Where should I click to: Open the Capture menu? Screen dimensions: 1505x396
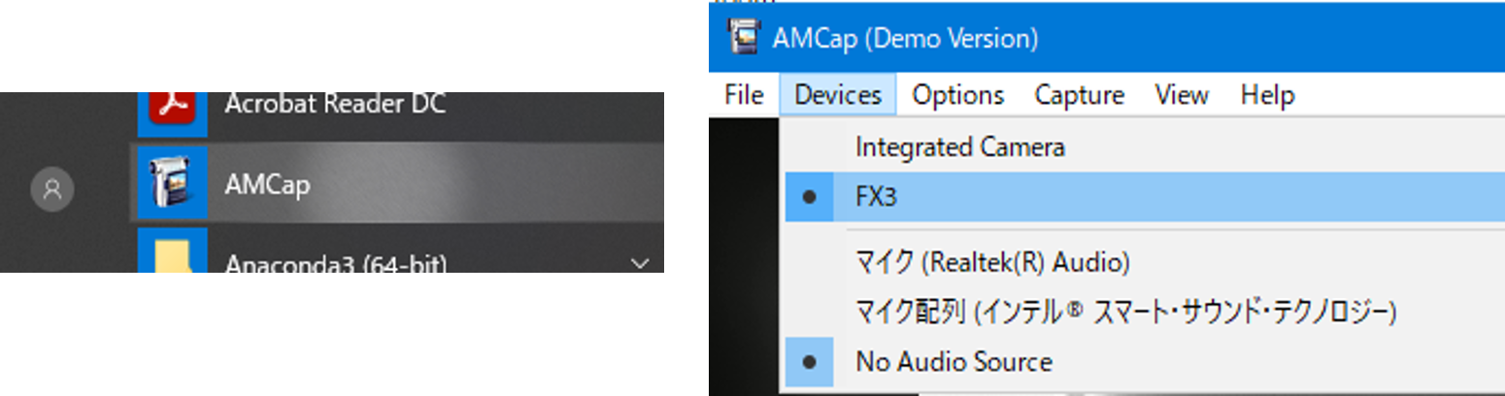(1080, 95)
